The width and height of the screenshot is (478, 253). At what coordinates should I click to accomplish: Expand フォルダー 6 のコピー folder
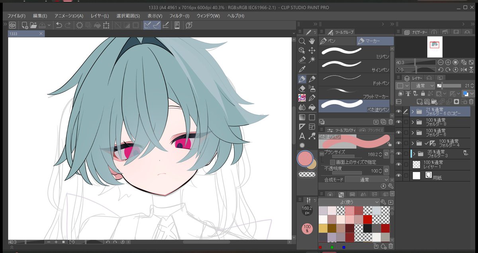[413, 112]
